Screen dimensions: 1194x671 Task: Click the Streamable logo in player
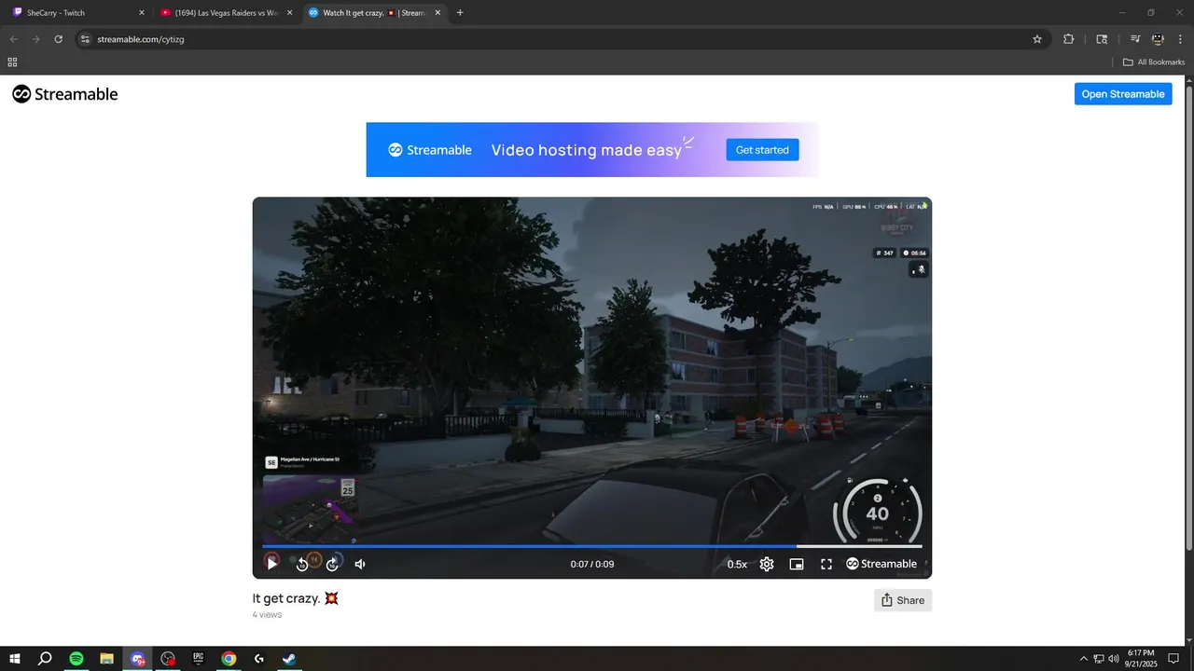click(882, 564)
